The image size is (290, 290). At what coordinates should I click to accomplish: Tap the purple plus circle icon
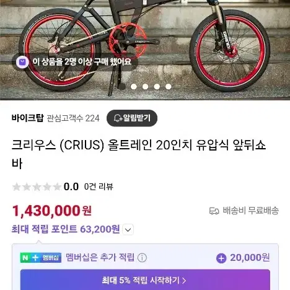[x=221, y=258]
